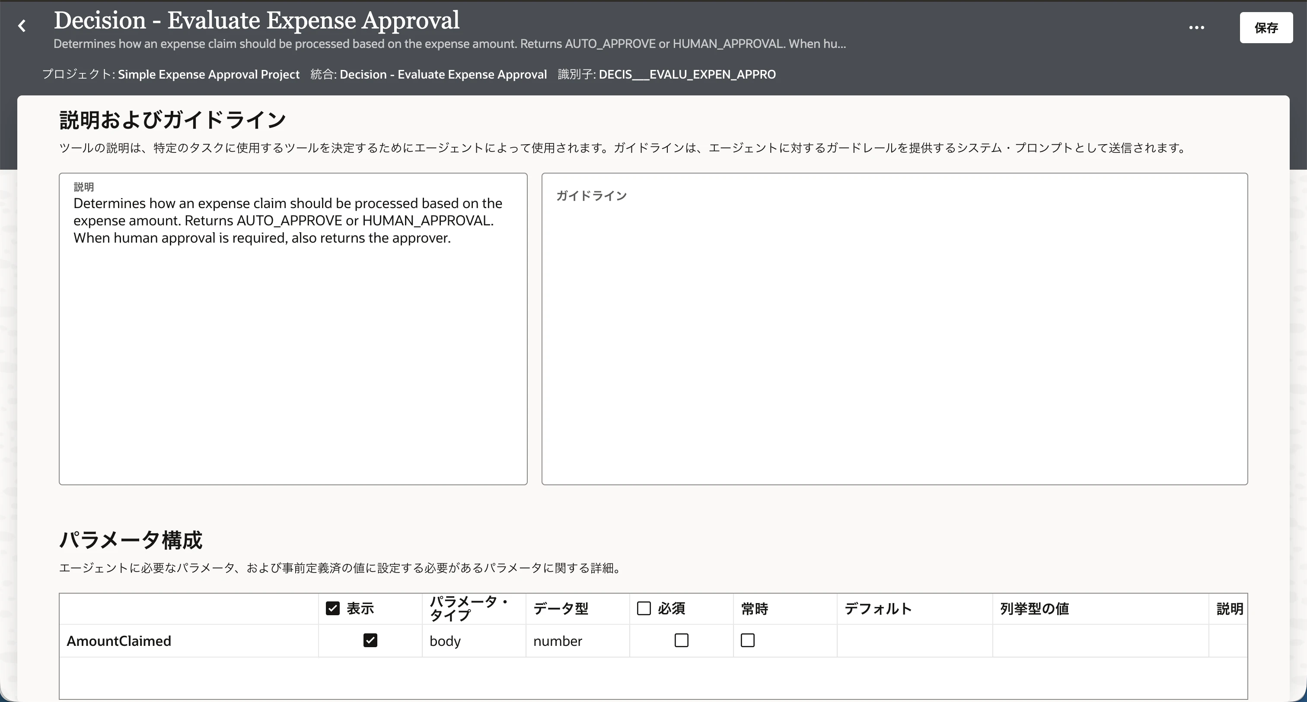Click the truncated description under the page title
The width and height of the screenshot is (1307, 702).
[x=449, y=44]
